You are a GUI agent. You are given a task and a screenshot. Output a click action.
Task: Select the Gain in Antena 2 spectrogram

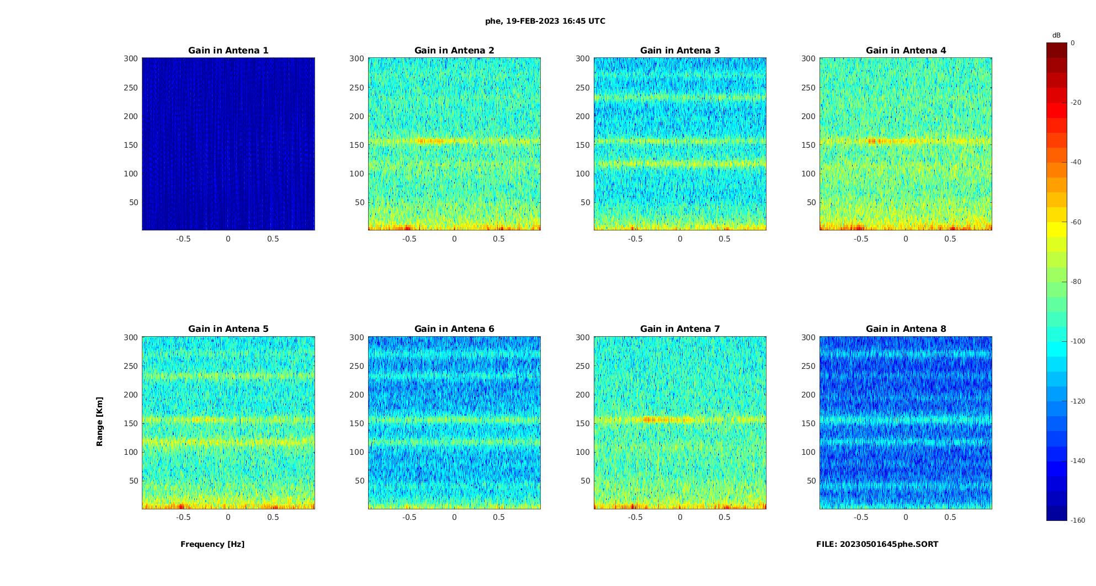tap(454, 144)
